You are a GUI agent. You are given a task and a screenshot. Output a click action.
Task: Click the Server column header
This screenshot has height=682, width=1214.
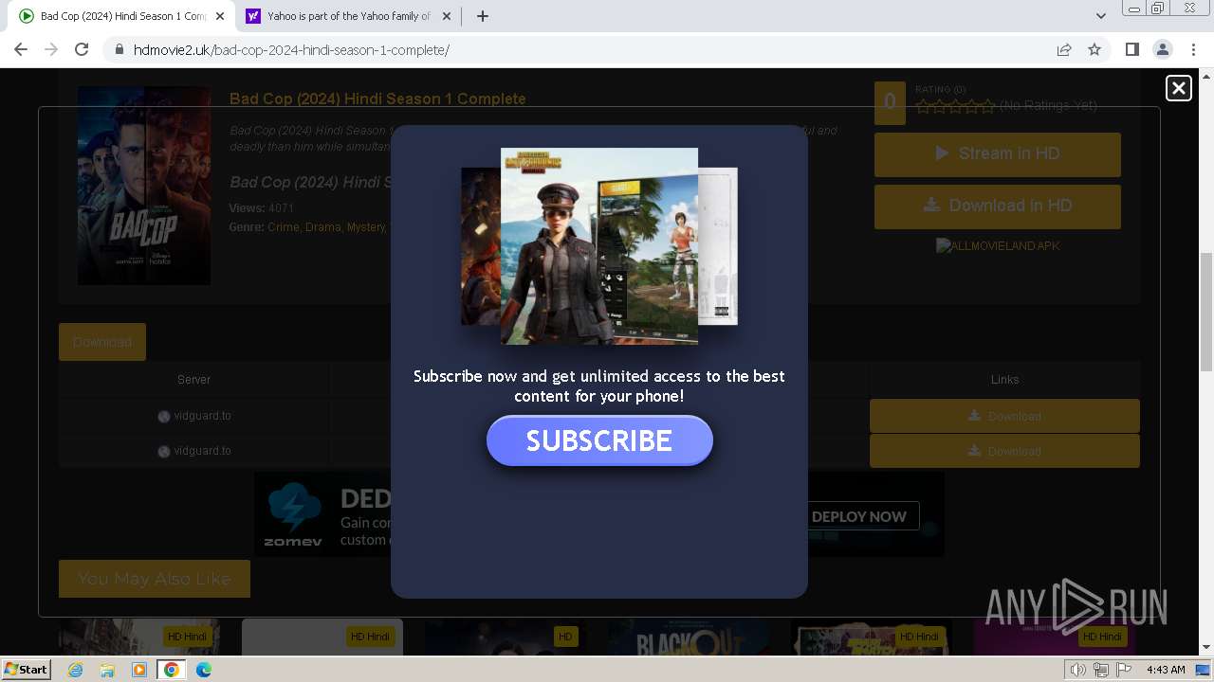(x=193, y=379)
